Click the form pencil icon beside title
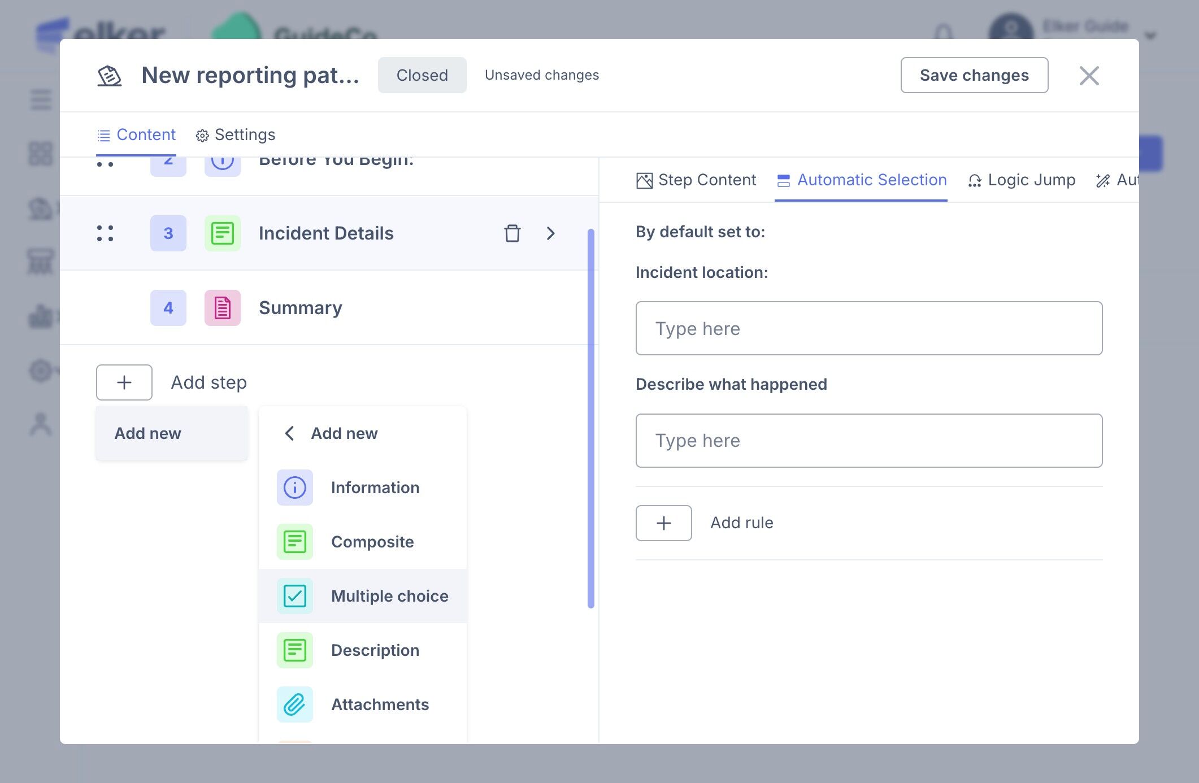1199x783 pixels. 109,75
